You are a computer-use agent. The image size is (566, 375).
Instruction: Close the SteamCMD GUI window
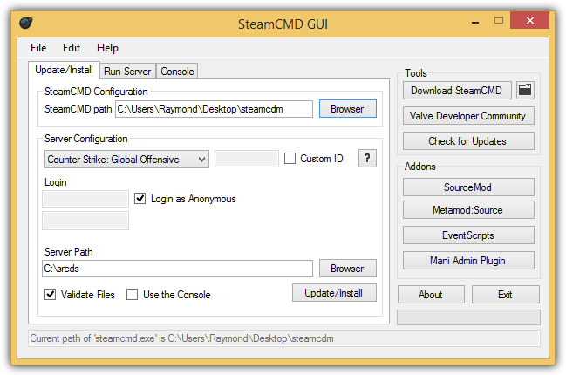(x=529, y=21)
